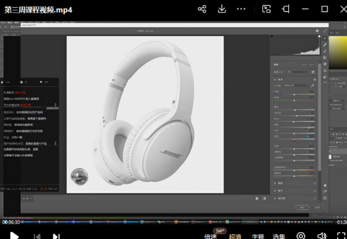Click up arrow of edit panel scrollbar
Viewport: 347px width, 239px height.
tap(320, 62)
